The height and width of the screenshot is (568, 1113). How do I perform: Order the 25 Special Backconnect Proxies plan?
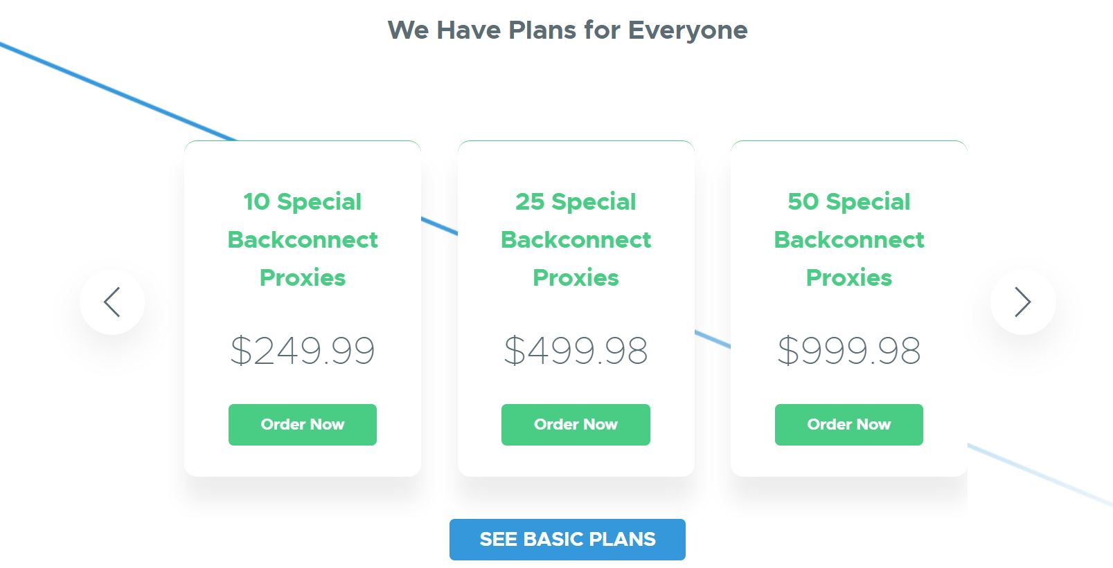point(576,425)
